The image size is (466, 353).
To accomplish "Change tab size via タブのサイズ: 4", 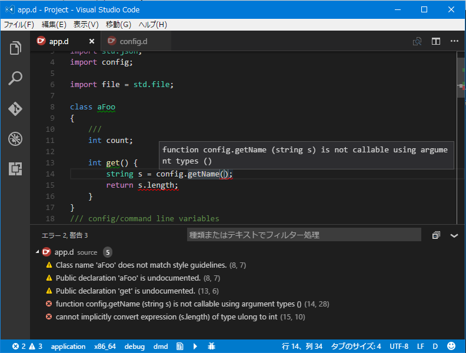I will (356, 347).
